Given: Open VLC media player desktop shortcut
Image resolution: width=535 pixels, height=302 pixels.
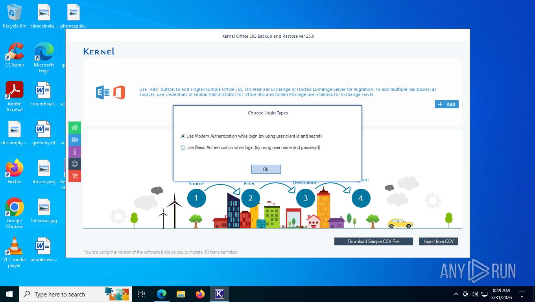Looking at the screenshot, I should point(15,252).
